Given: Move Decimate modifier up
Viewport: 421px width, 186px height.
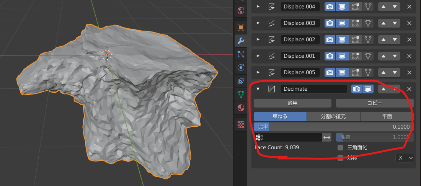Looking at the screenshot, I should (383, 89).
